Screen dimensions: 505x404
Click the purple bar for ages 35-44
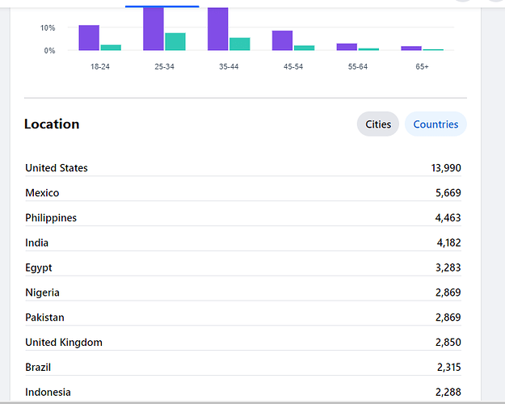[218, 29]
